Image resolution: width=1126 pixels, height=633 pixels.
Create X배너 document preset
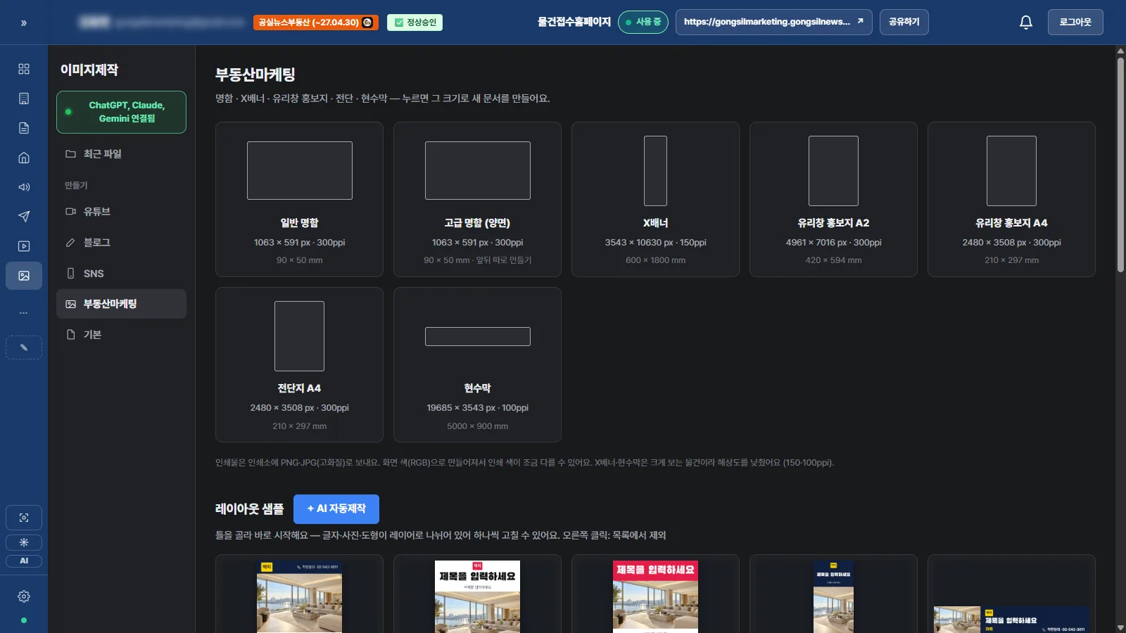[x=655, y=200]
